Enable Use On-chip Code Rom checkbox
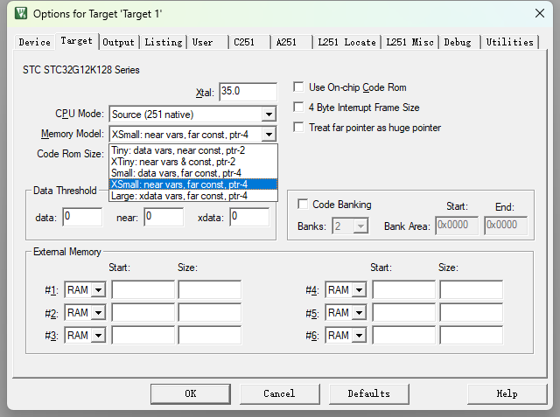The width and height of the screenshot is (560, 417). click(298, 87)
